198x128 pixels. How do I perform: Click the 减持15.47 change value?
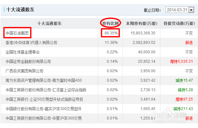click(184, 80)
